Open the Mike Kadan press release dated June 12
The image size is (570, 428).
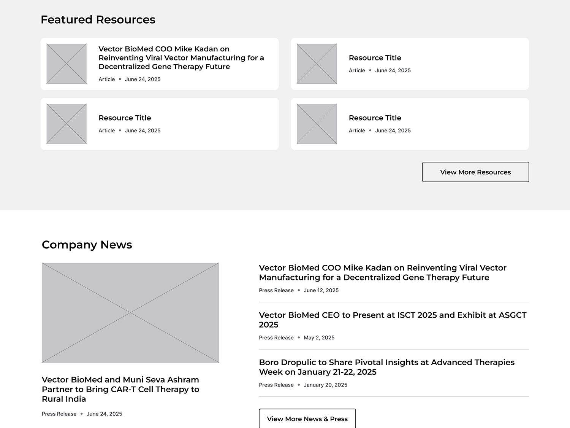click(x=382, y=273)
